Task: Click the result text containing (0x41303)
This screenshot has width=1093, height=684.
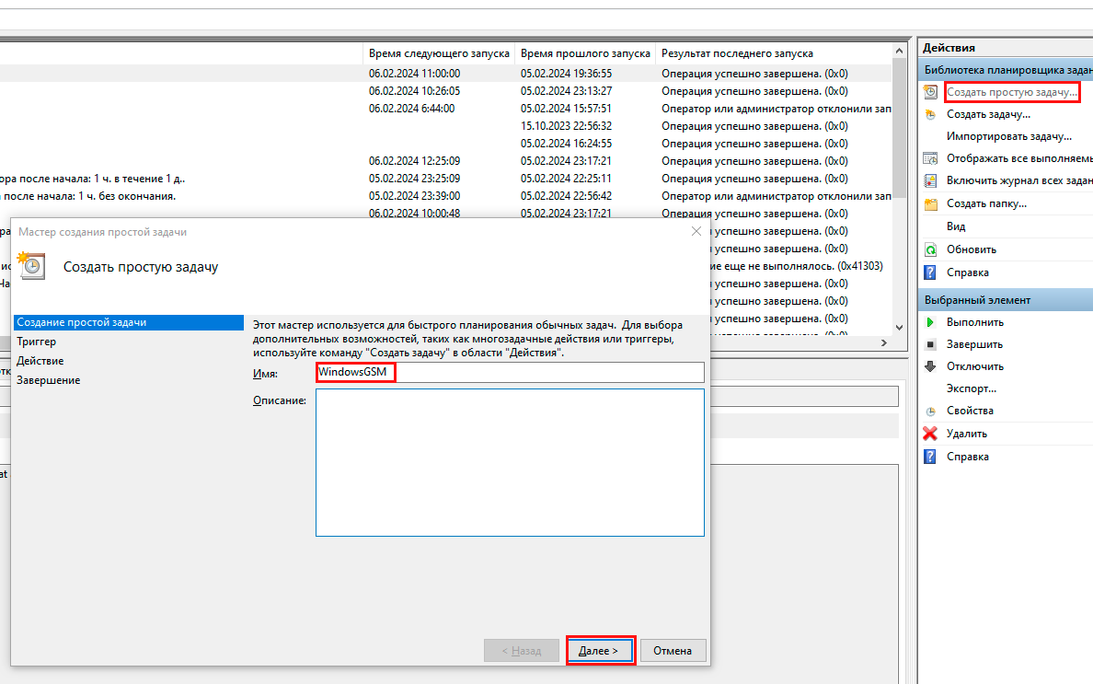Action: tap(797, 266)
